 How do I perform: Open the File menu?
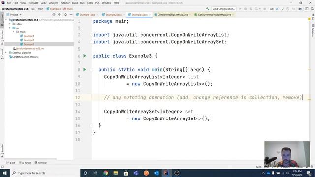click(x=9, y=3)
